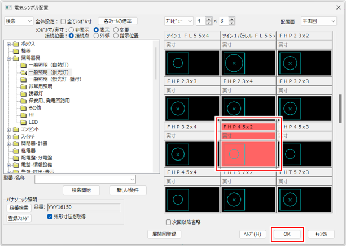Toggle 外形寸法を取得 checkbox
The image size is (346, 246).
coord(50,216)
